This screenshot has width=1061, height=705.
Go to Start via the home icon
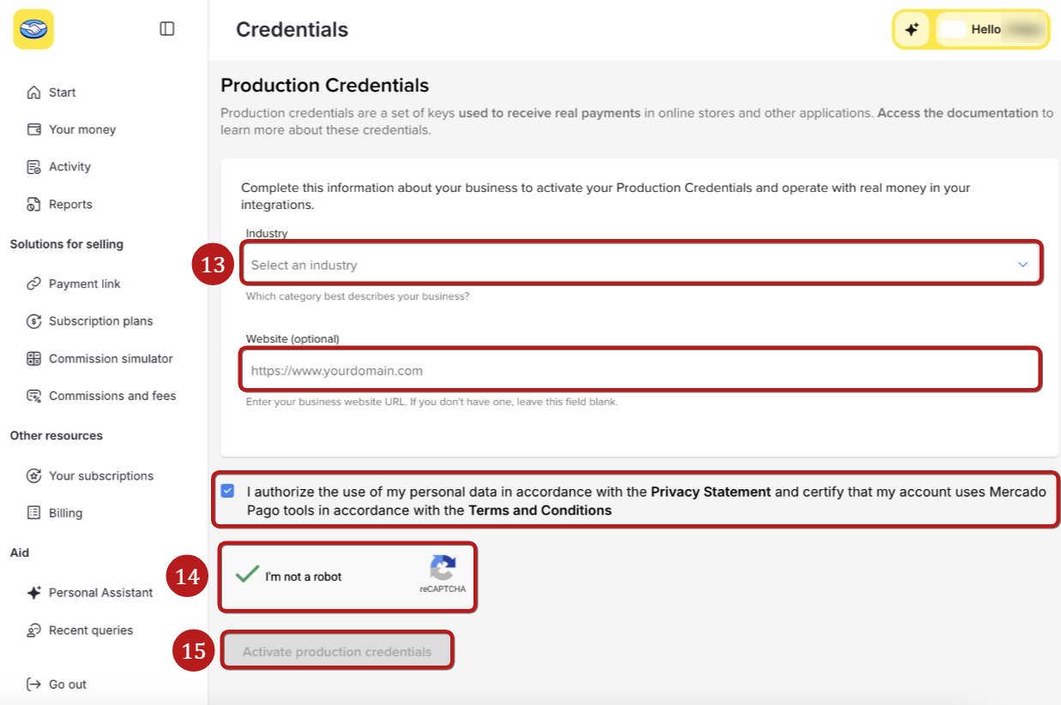coord(33,93)
